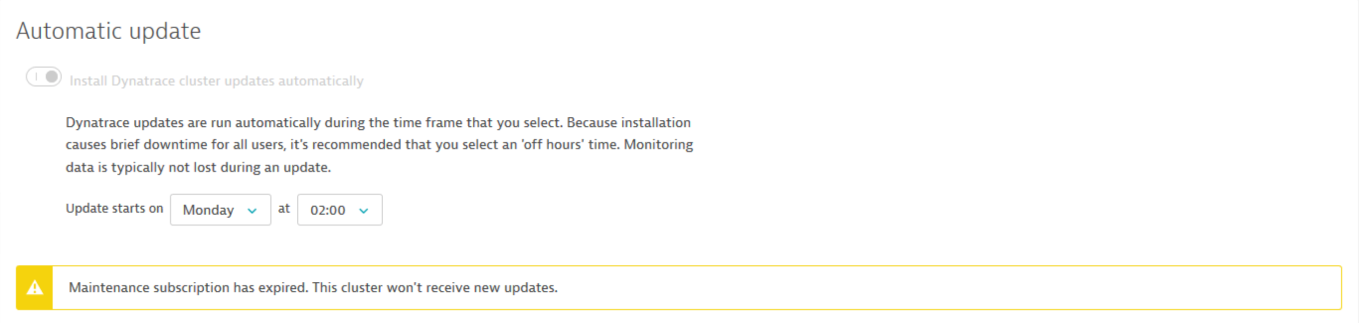This screenshot has height=323, width=1359.
Task: Click the '02:00' text in the time selector
Action: coord(328,210)
